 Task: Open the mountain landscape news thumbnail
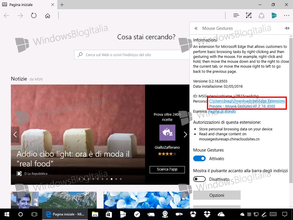point(54,200)
